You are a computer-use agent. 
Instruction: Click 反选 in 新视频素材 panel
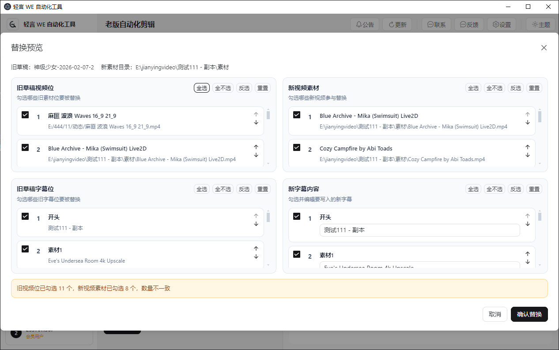tap(515, 88)
